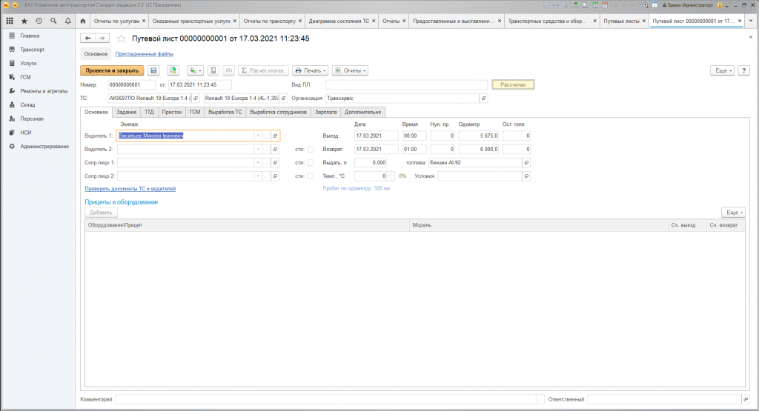Open the create-based-on dropdown in the toolbar
This screenshot has width=759, height=411.
(195, 70)
